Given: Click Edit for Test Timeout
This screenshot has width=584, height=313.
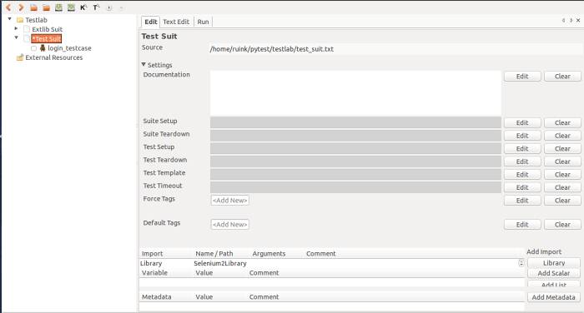Looking at the screenshot, I should [x=522, y=187].
